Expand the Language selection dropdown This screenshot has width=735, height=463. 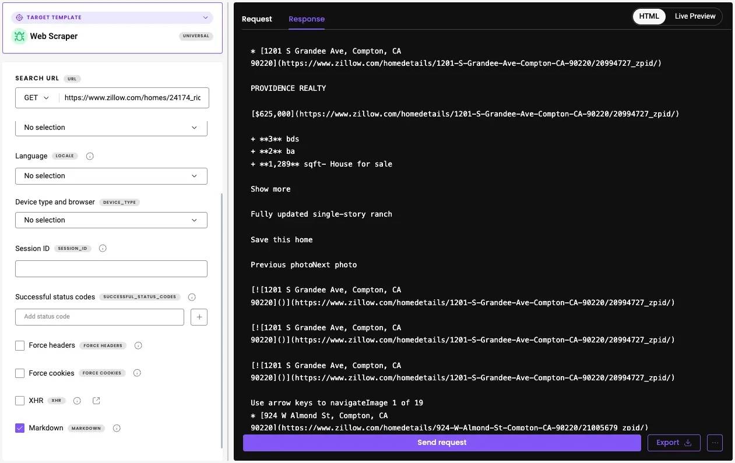(111, 176)
